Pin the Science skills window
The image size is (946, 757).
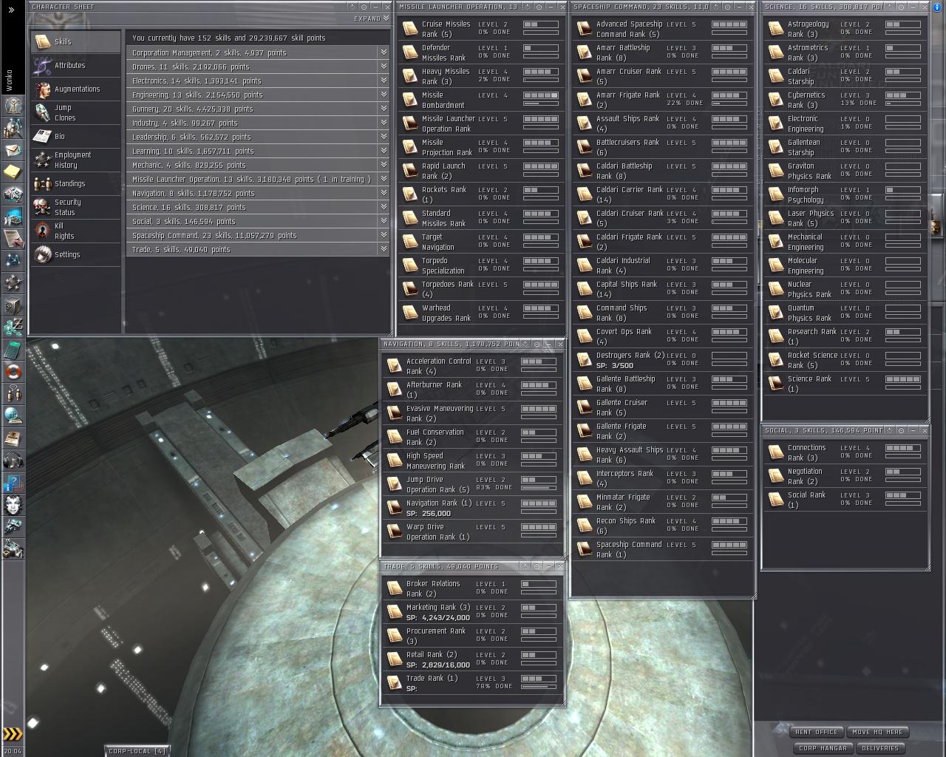902,7
